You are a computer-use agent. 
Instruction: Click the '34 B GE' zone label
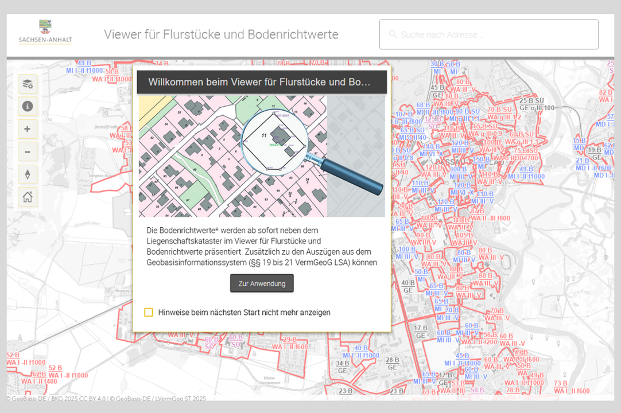click(343, 367)
